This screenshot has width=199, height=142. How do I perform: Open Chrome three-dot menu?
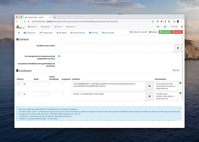tap(182, 22)
